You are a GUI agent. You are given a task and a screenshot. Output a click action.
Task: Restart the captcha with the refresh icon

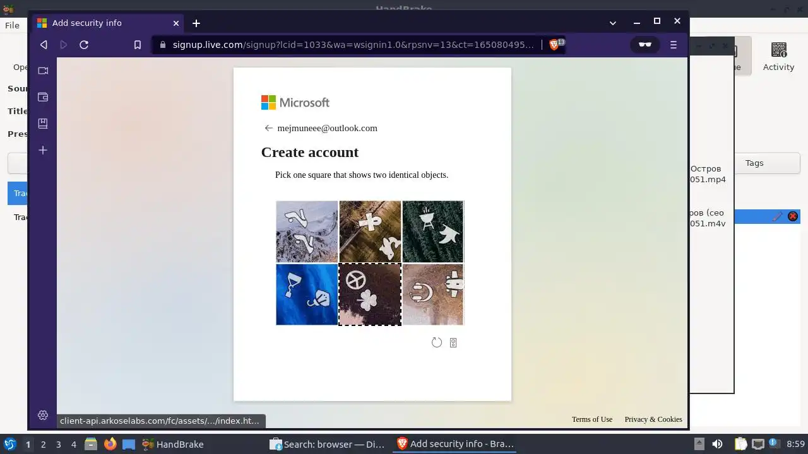(436, 342)
